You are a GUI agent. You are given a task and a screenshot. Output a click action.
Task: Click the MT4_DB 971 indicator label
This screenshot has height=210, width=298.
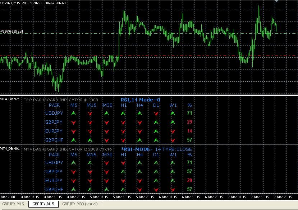click(10, 99)
